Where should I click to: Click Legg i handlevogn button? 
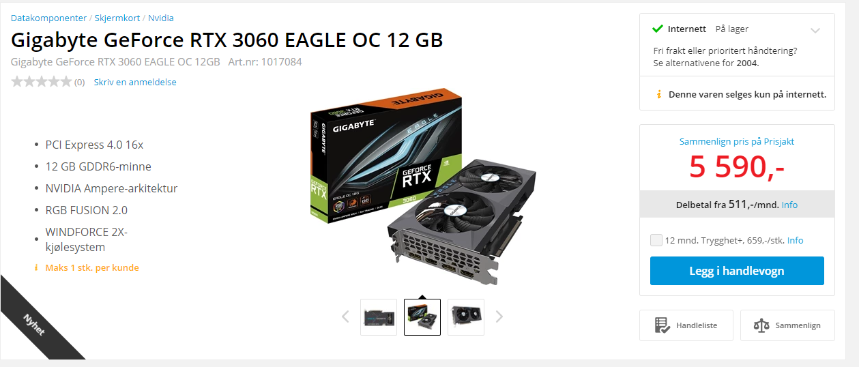(x=737, y=271)
